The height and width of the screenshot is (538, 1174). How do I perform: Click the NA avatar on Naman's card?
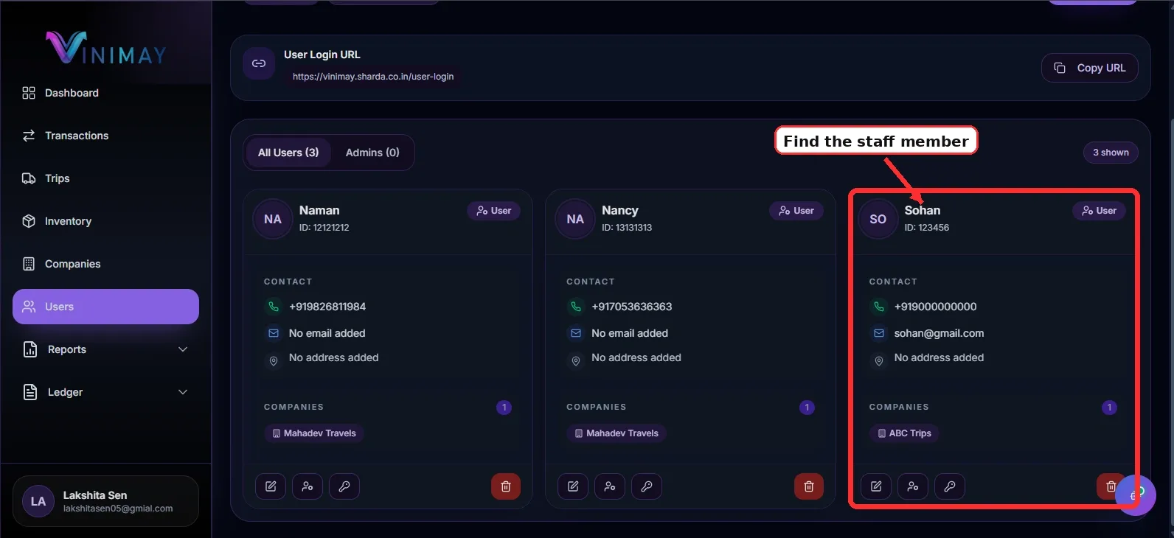click(273, 219)
